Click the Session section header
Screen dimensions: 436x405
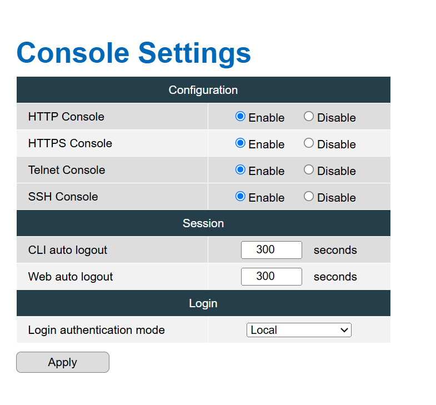(x=203, y=223)
